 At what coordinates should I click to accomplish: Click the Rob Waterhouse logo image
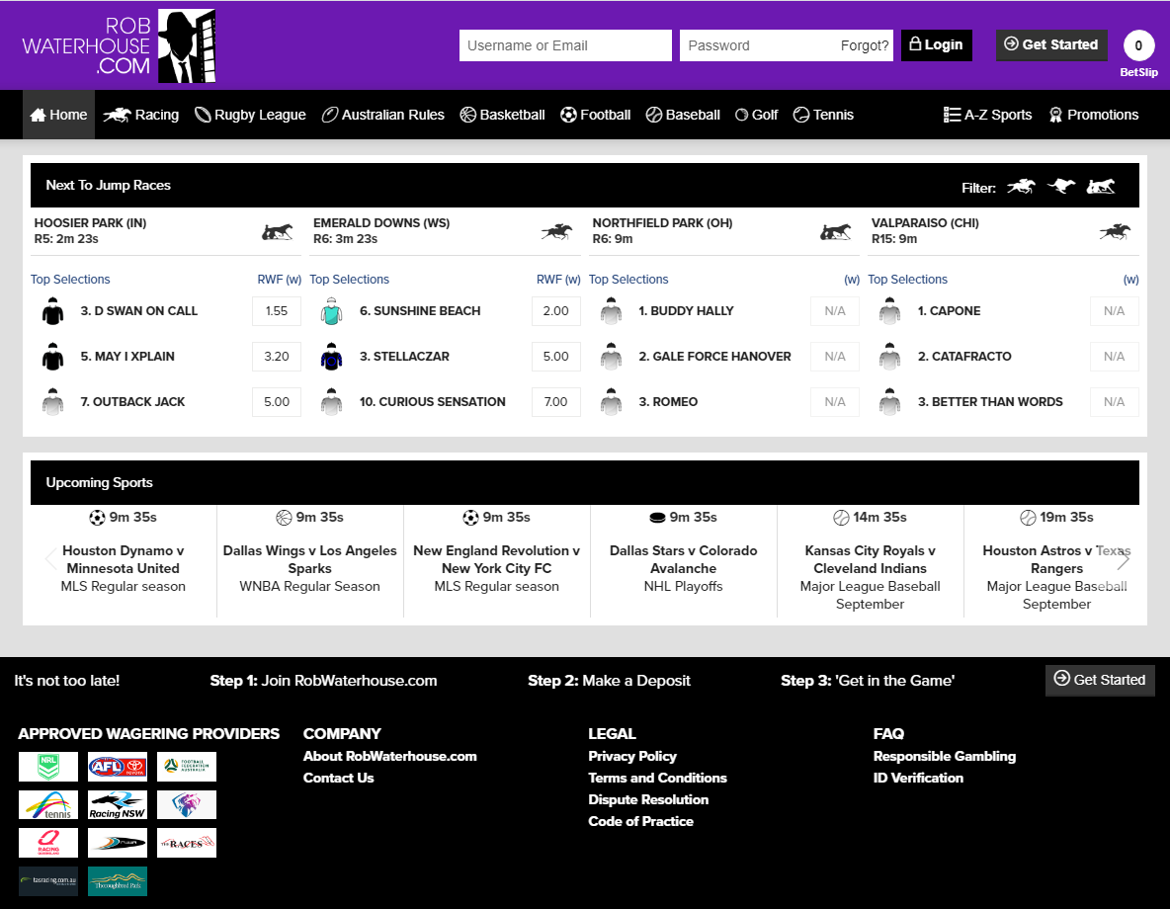(x=120, y=45)
